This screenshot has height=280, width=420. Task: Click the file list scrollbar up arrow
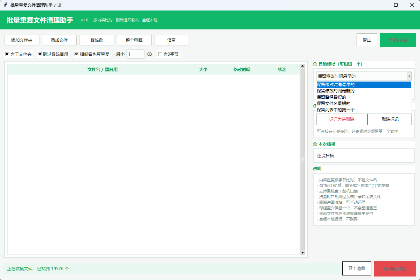pos(303,66)
